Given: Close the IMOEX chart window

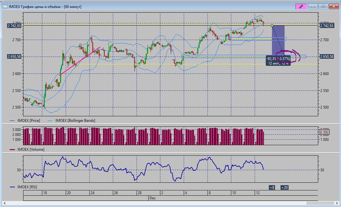Looking at the screenshot, I should pos(333,6).
